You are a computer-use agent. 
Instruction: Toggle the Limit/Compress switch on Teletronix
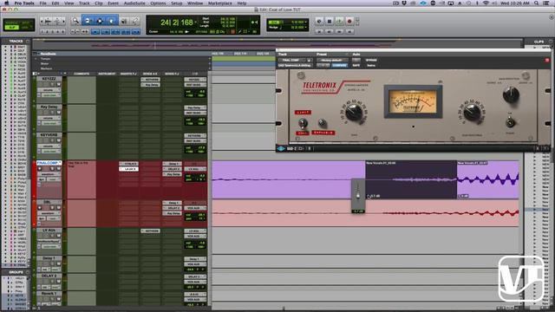tap(303, 123)
